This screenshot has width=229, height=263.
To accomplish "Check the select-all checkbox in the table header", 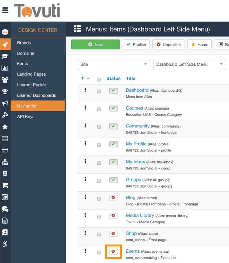I will click(99, 79).
